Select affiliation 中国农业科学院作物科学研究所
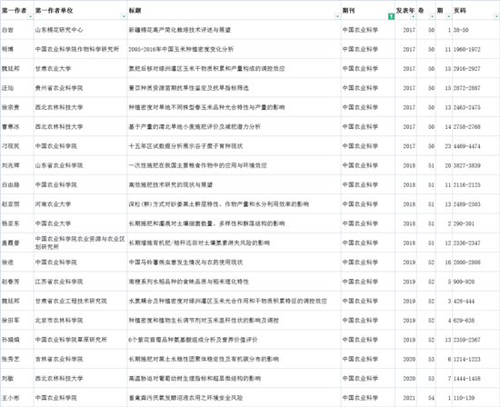 pos(81,49)
